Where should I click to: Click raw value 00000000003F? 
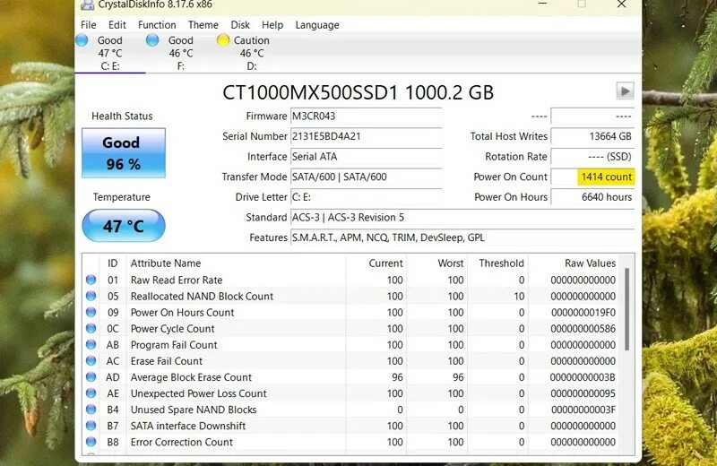(x=583, y=410)
